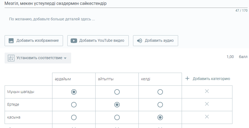Select әрдайым for Ертеде row
This screenshot has height=128, width=249.
[74, 105]
